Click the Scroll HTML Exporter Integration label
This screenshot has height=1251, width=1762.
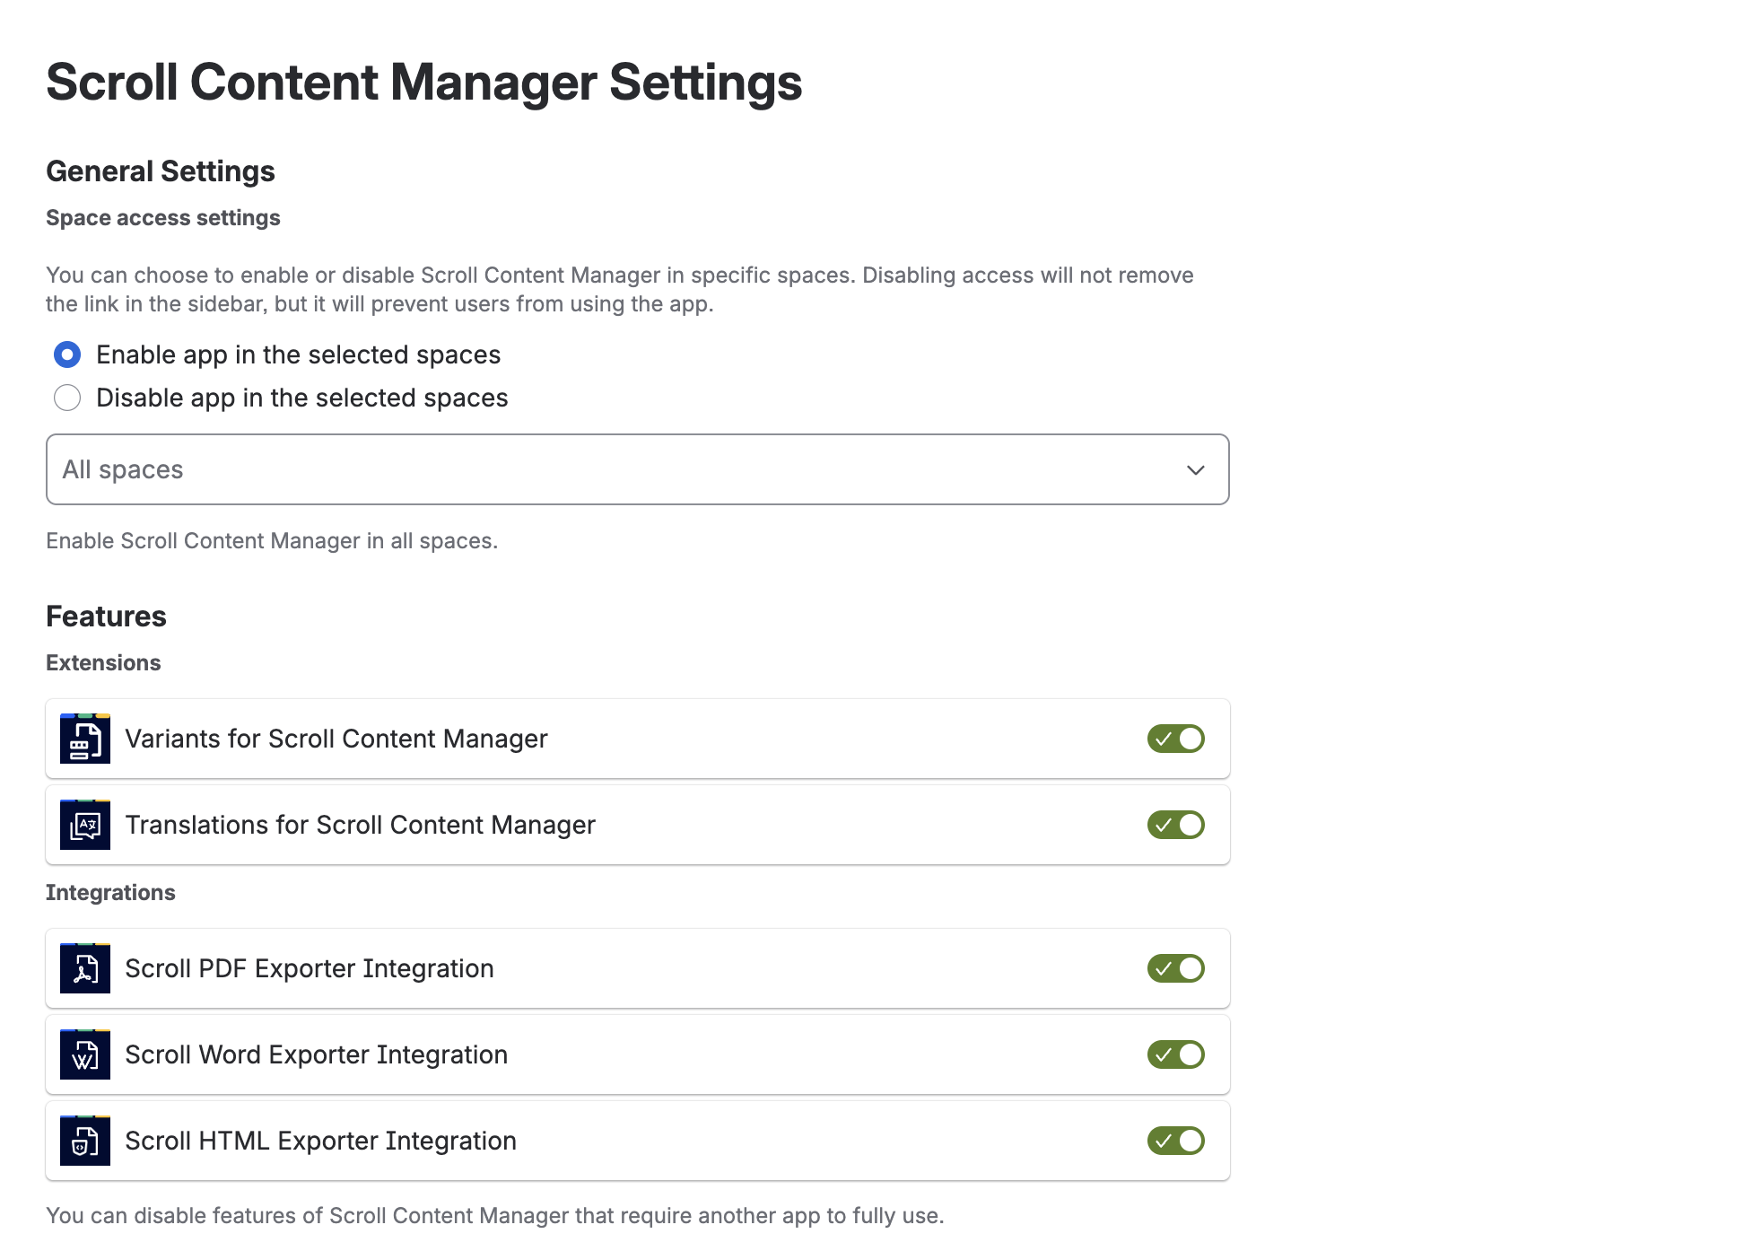[320, 1141]
